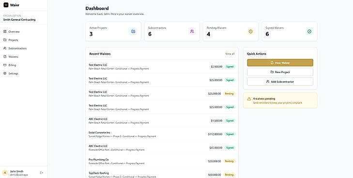Click the New Waiver button

click(x=280, y=63)
